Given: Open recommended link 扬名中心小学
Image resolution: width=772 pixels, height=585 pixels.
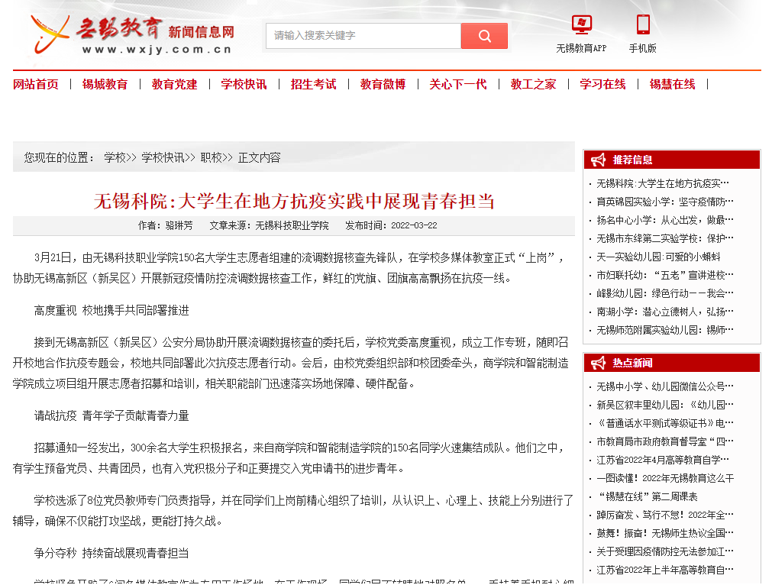Looking at the screenshot, I should 664,220.
